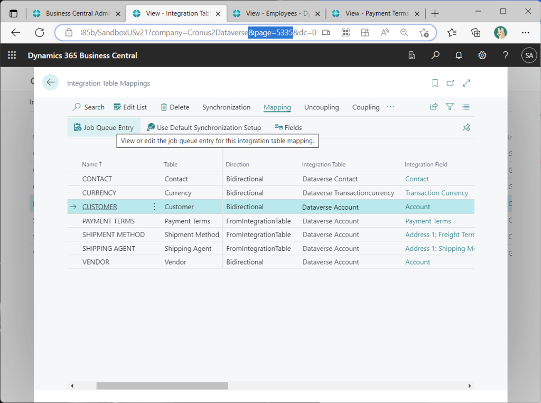Select the SHIPMENT METHOD row name
The image size is (541, 403).
tap(113, 235)
